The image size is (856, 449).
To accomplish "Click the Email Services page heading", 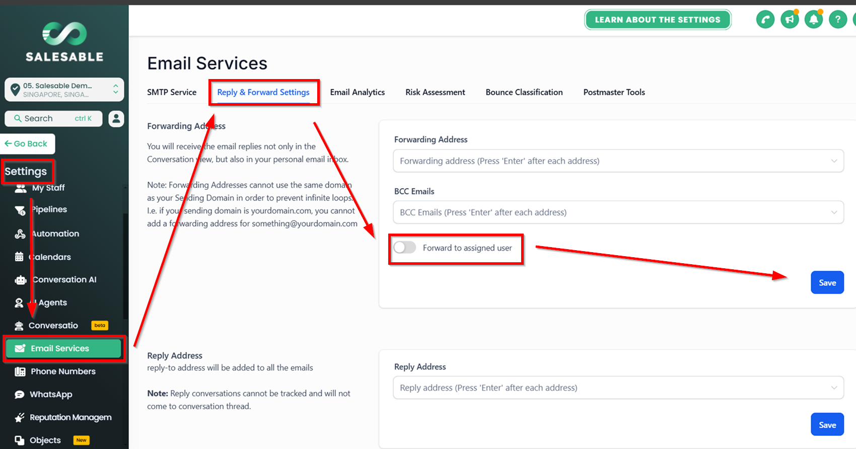I will click(x=207, y=63).
